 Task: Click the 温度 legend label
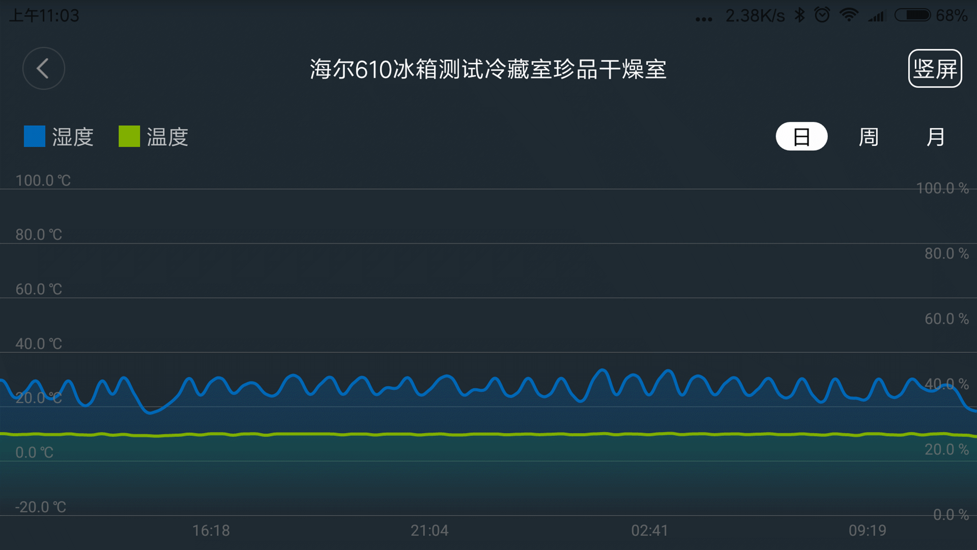point(167,137)
